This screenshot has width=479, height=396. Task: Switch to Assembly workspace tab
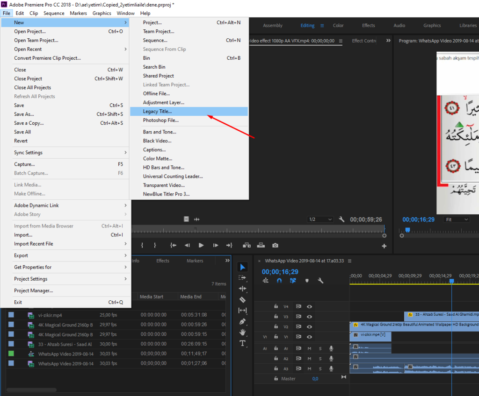[273, 26]
